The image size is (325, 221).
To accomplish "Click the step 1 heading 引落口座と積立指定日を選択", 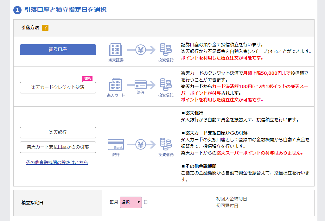I will pyautogui.click(x=65, y=10).
